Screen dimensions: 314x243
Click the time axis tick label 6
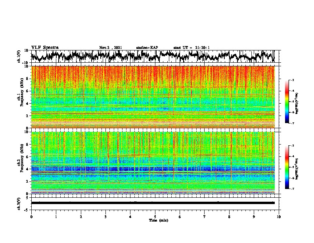(180, 217)
